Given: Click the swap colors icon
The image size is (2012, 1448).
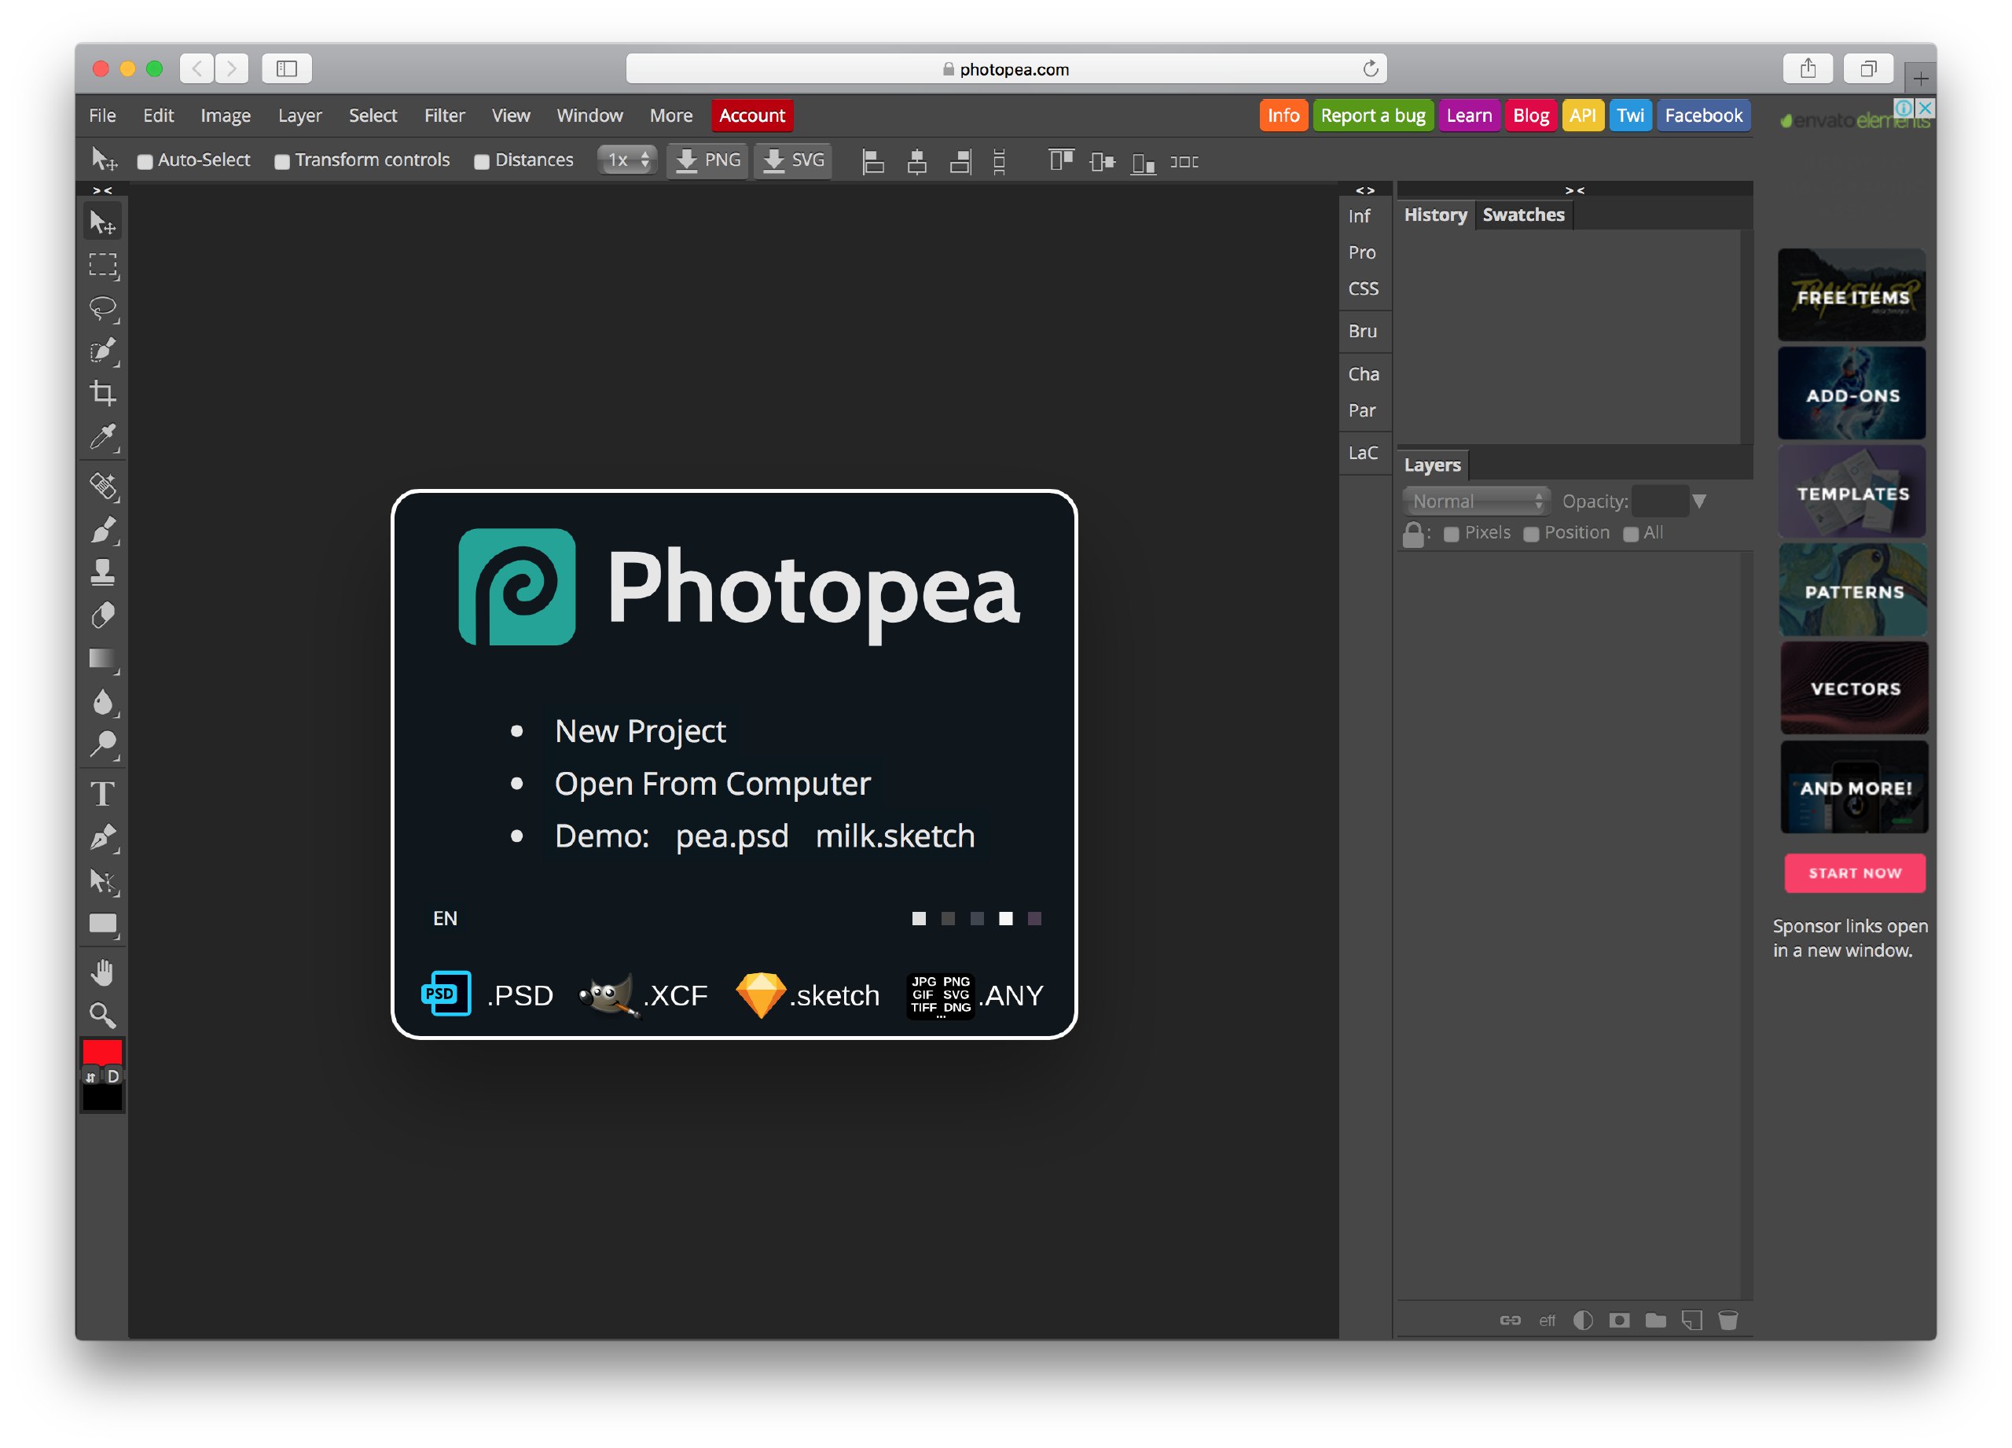Looking at the screenshot, I should (x=90, y=1076).
